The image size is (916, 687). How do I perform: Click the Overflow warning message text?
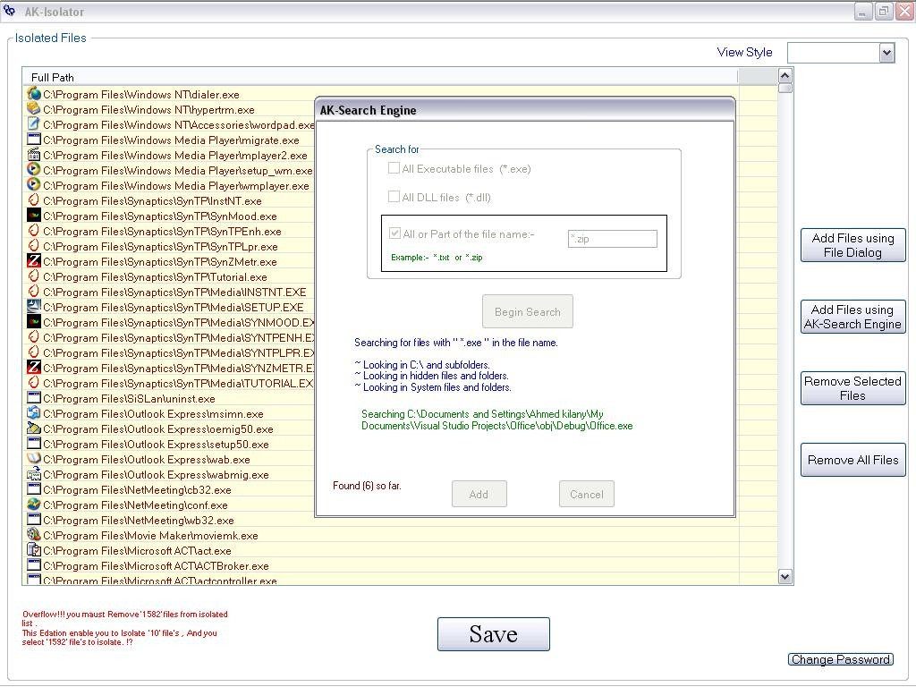coord(123,628)
